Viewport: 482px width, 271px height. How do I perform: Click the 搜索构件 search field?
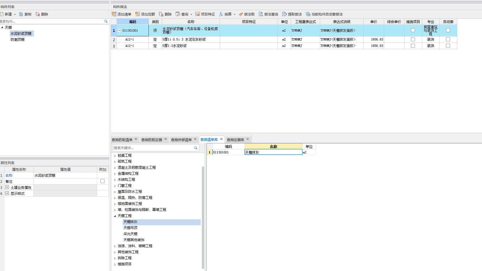(52, 21)
